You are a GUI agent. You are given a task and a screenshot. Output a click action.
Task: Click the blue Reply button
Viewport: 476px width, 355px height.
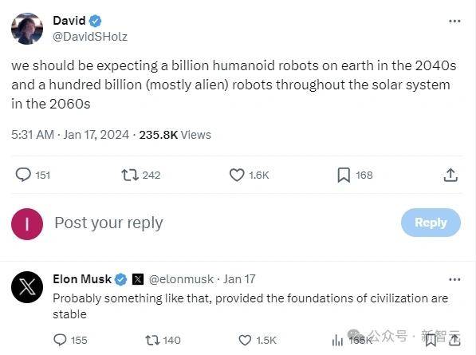point(431,223)
